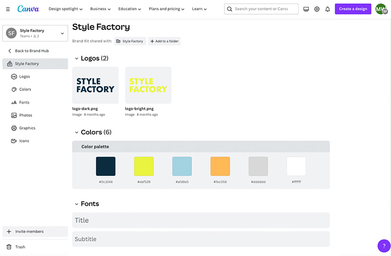Click the search magnifier icon
Image resolution: width=391 pixels, height=256 pixels.
(x=229, y=9)
